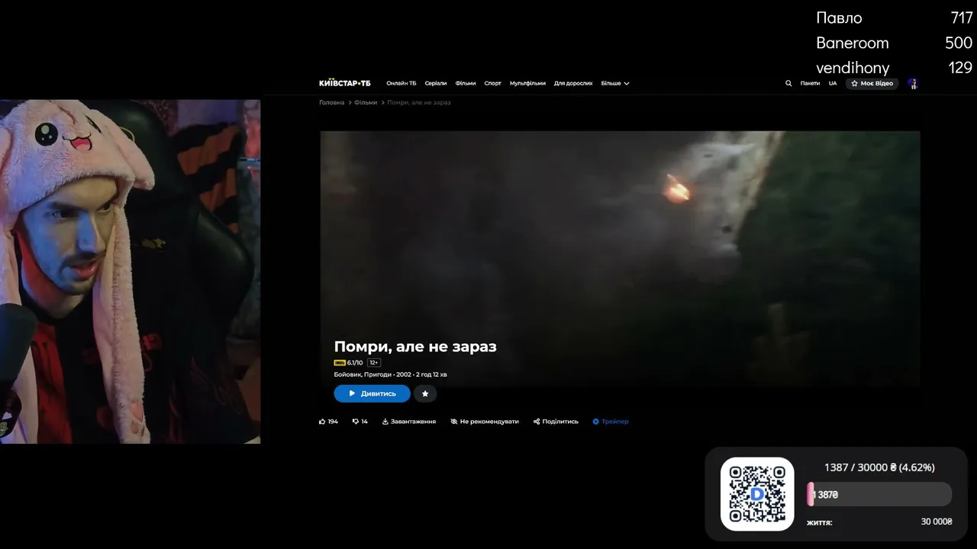Image resolution: width=977 pixels, height=549 pixels.
Task: Click the 12+ age rating badge
Action: coord(374,363)
